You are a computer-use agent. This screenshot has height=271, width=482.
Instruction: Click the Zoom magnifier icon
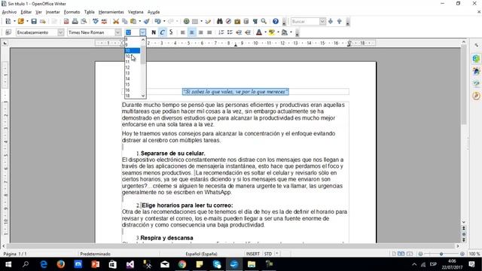point(264,21)
